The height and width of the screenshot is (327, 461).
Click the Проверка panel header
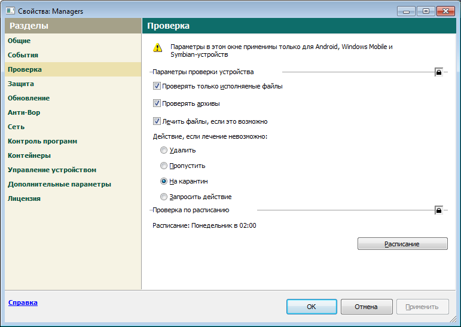[x=299, y=26]
